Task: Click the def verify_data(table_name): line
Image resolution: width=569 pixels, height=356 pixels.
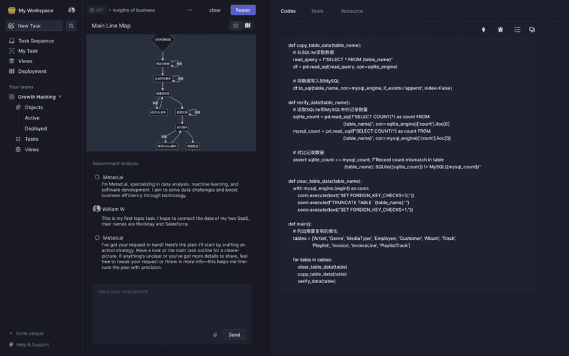Action: coord(319,102)
